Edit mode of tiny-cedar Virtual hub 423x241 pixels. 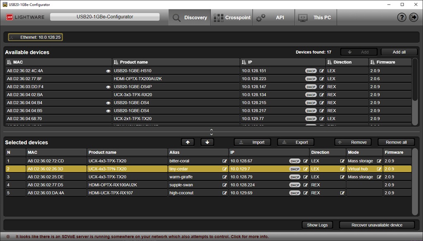[x=379, y=169]
